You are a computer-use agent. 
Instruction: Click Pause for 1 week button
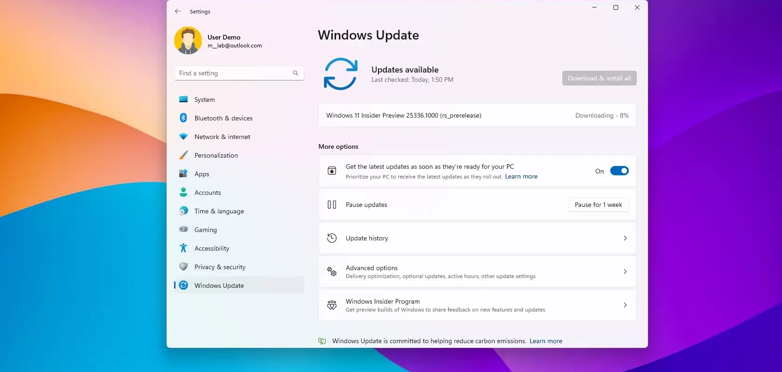click(599, 205)
